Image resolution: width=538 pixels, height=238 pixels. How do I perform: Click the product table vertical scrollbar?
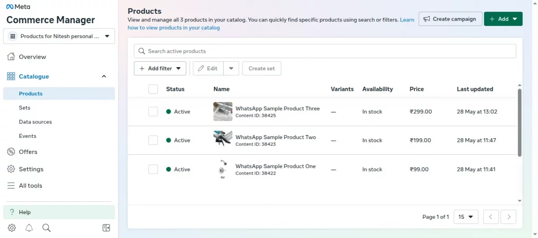[x=520, y=123]
